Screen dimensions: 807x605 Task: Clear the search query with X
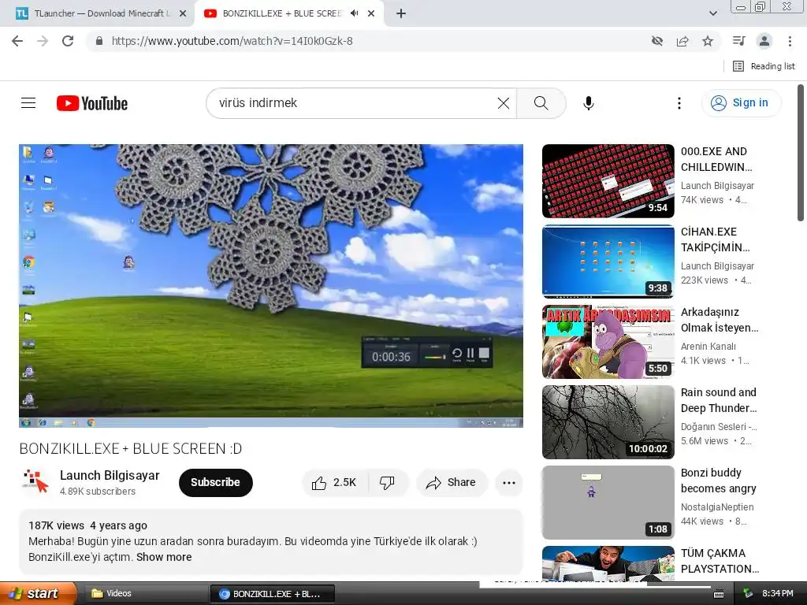504,103
